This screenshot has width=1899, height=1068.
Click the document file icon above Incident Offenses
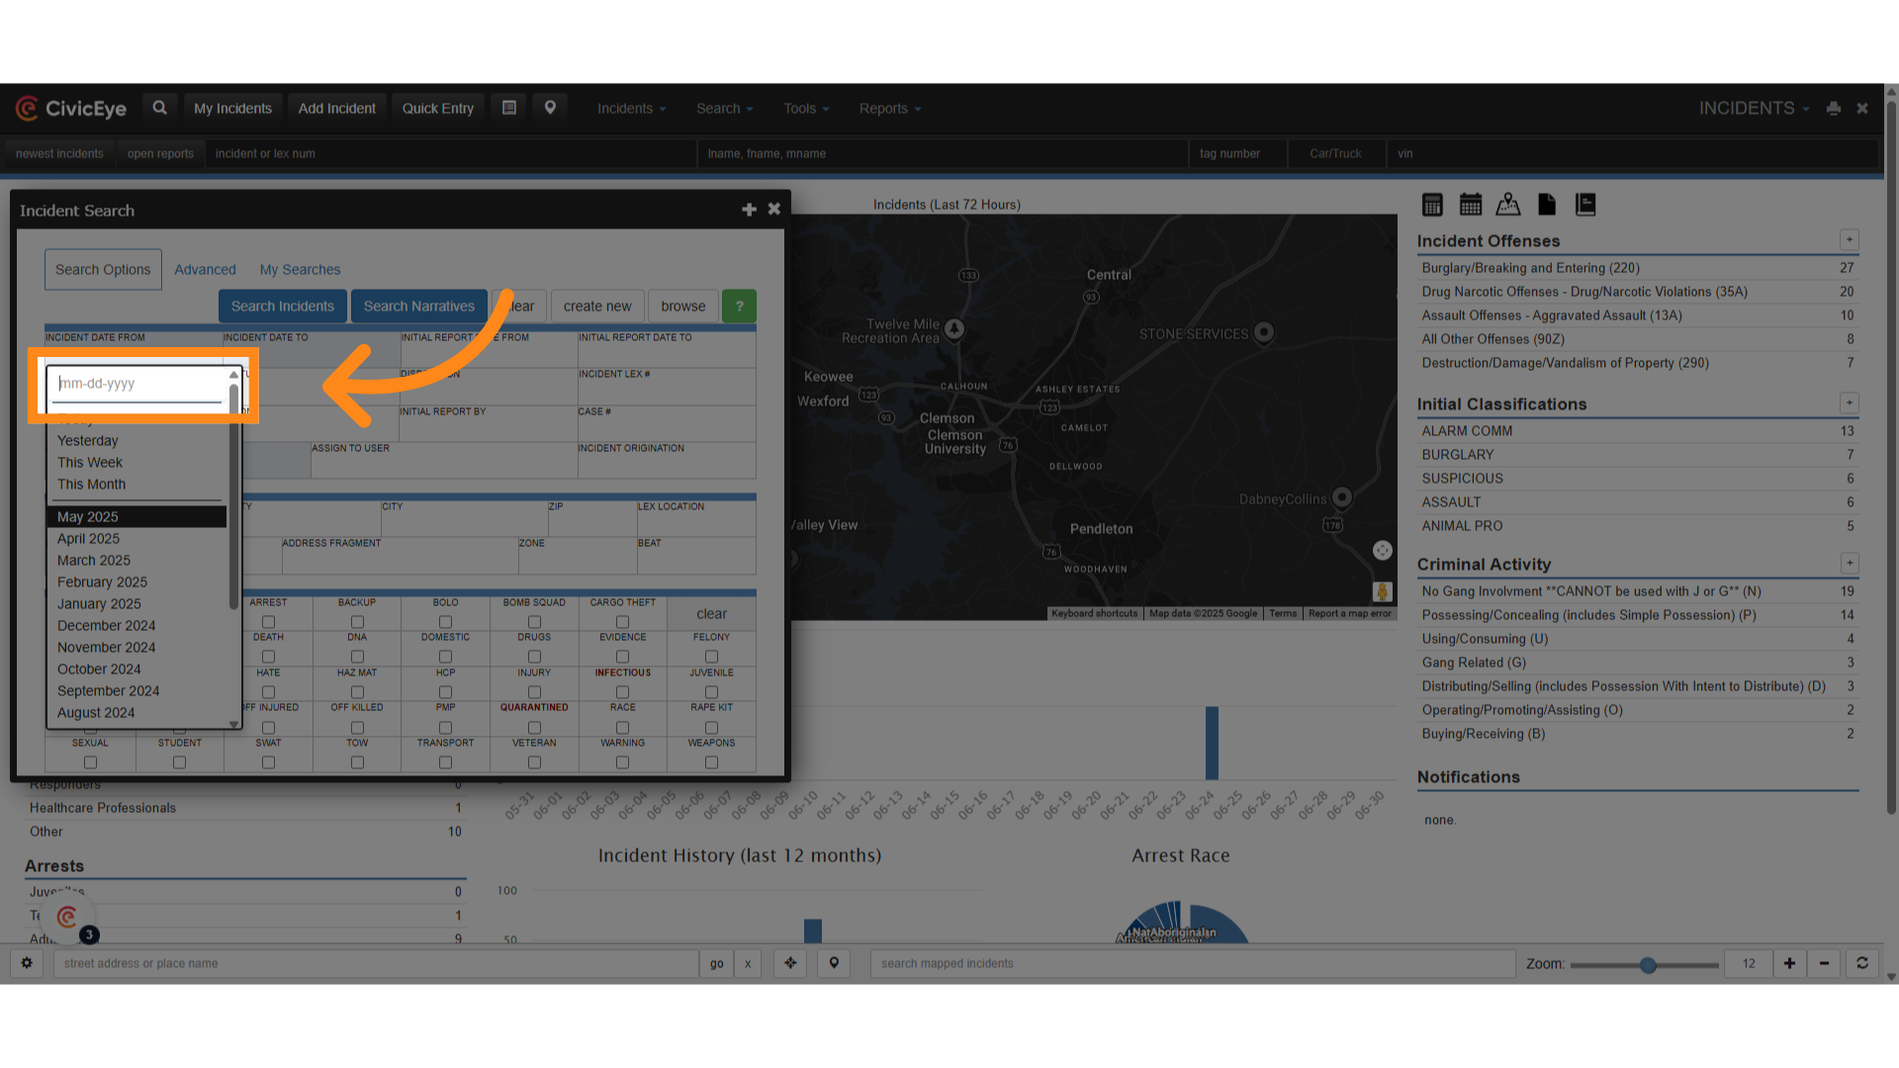tap(1547, 205)
